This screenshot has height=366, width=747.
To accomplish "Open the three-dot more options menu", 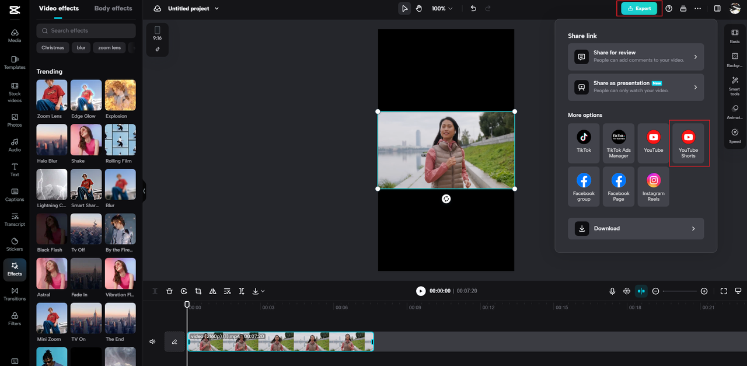I will 697,8.
